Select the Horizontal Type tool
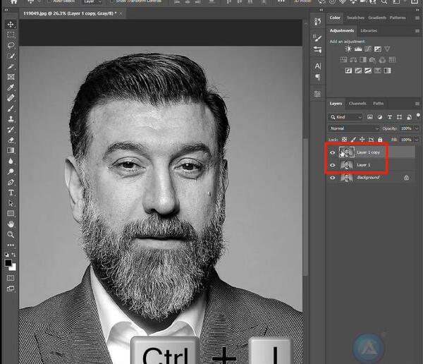Image resolution: width=423 pixels, height=364 pixels. (11, 193)
